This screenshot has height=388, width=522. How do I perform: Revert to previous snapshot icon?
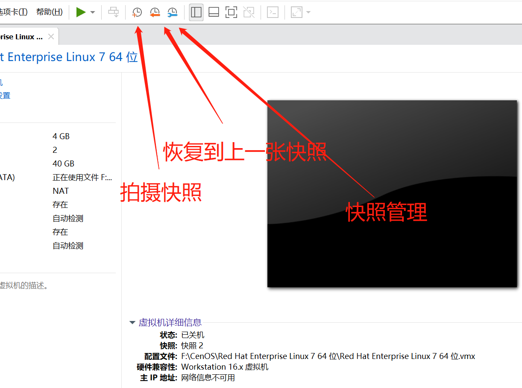click(x=155, y=12)
